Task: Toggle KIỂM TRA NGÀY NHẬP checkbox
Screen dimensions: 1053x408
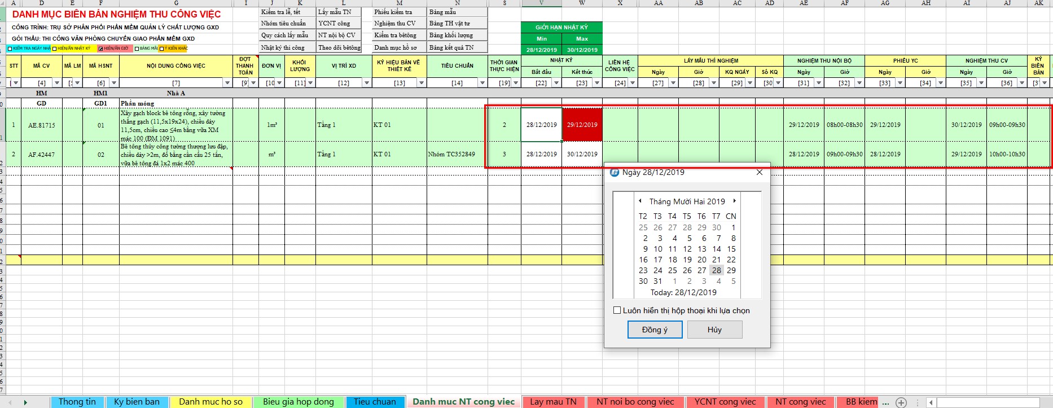Action: pyautogui.click(x=10, y=49)
